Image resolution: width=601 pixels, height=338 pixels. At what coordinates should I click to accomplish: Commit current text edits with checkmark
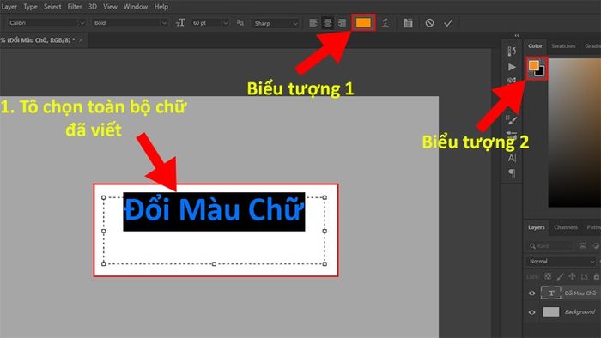tap(448, 23)
